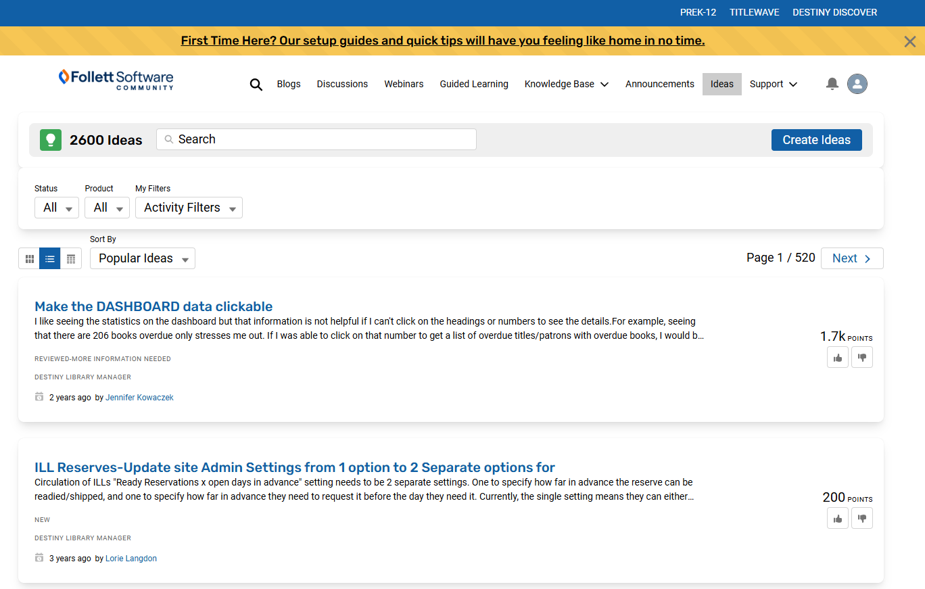
Task: Downvote the ILL Reserves idea
Action: [x=861, y=518]
